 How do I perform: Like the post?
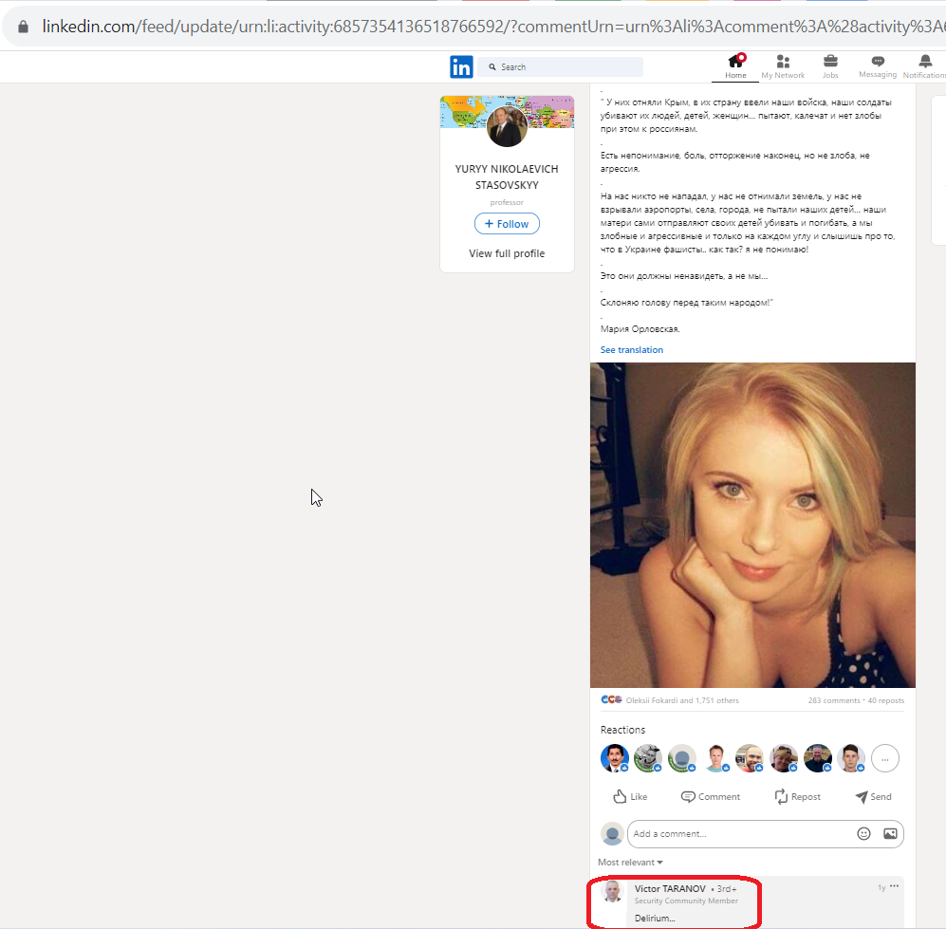coord(630,797)
